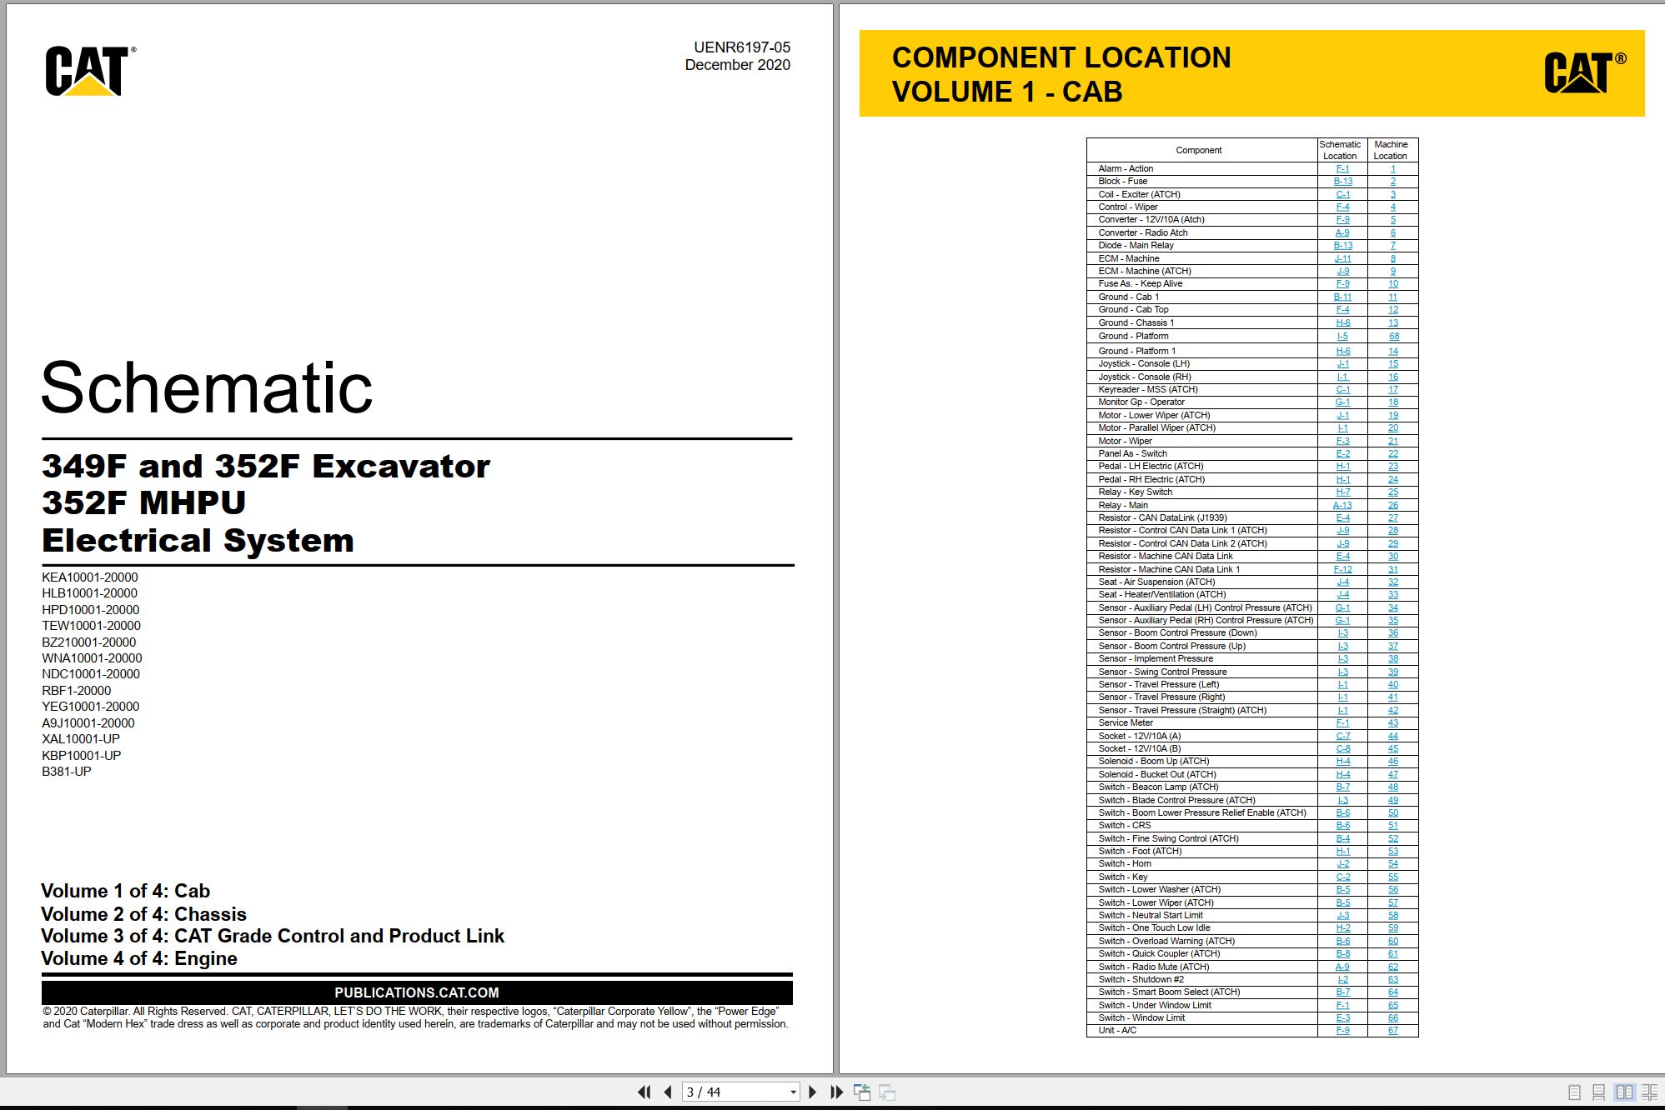Enable continuous scrolling page view
Screen dimensions: 1665x1110
point(1598,1092)
